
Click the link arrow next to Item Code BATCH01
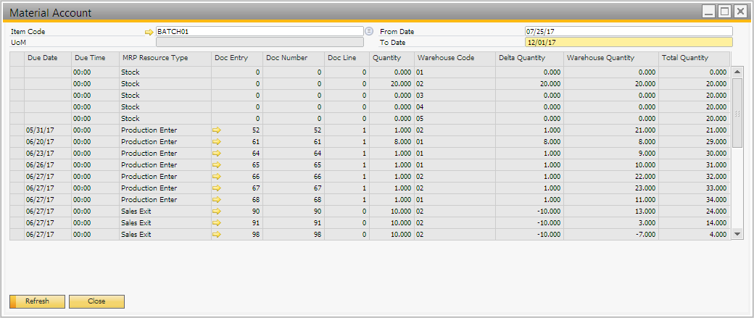click(149, 32)
